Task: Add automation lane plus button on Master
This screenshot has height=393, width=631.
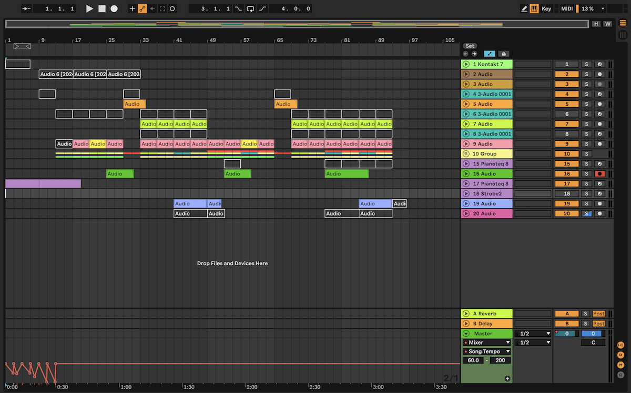Action: 507,379
